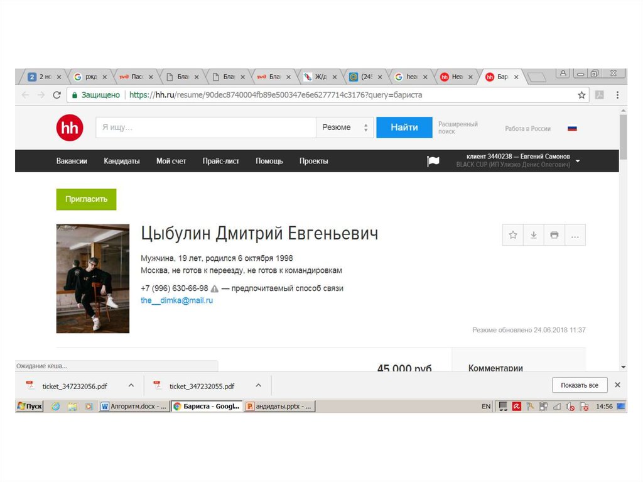Viewport: 643px width, 482px height.
Task: Click the Russian flag language icon
Action: click(572, 128)
